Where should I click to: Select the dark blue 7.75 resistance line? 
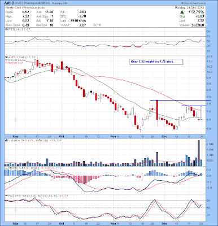tap(180, 100)
